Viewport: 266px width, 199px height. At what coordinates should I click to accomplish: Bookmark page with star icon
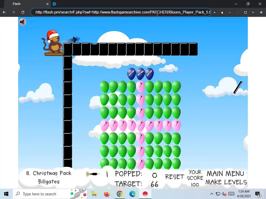[x=215, y=12]
